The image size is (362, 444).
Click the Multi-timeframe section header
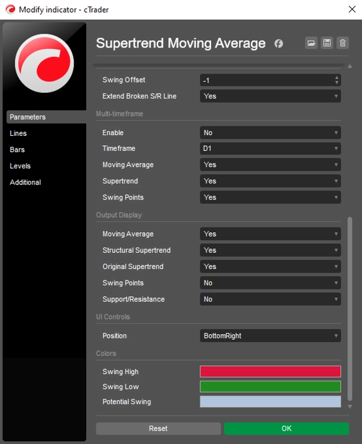tap(119, 114)
